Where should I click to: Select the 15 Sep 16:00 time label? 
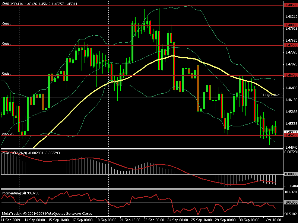pos(58,220)
